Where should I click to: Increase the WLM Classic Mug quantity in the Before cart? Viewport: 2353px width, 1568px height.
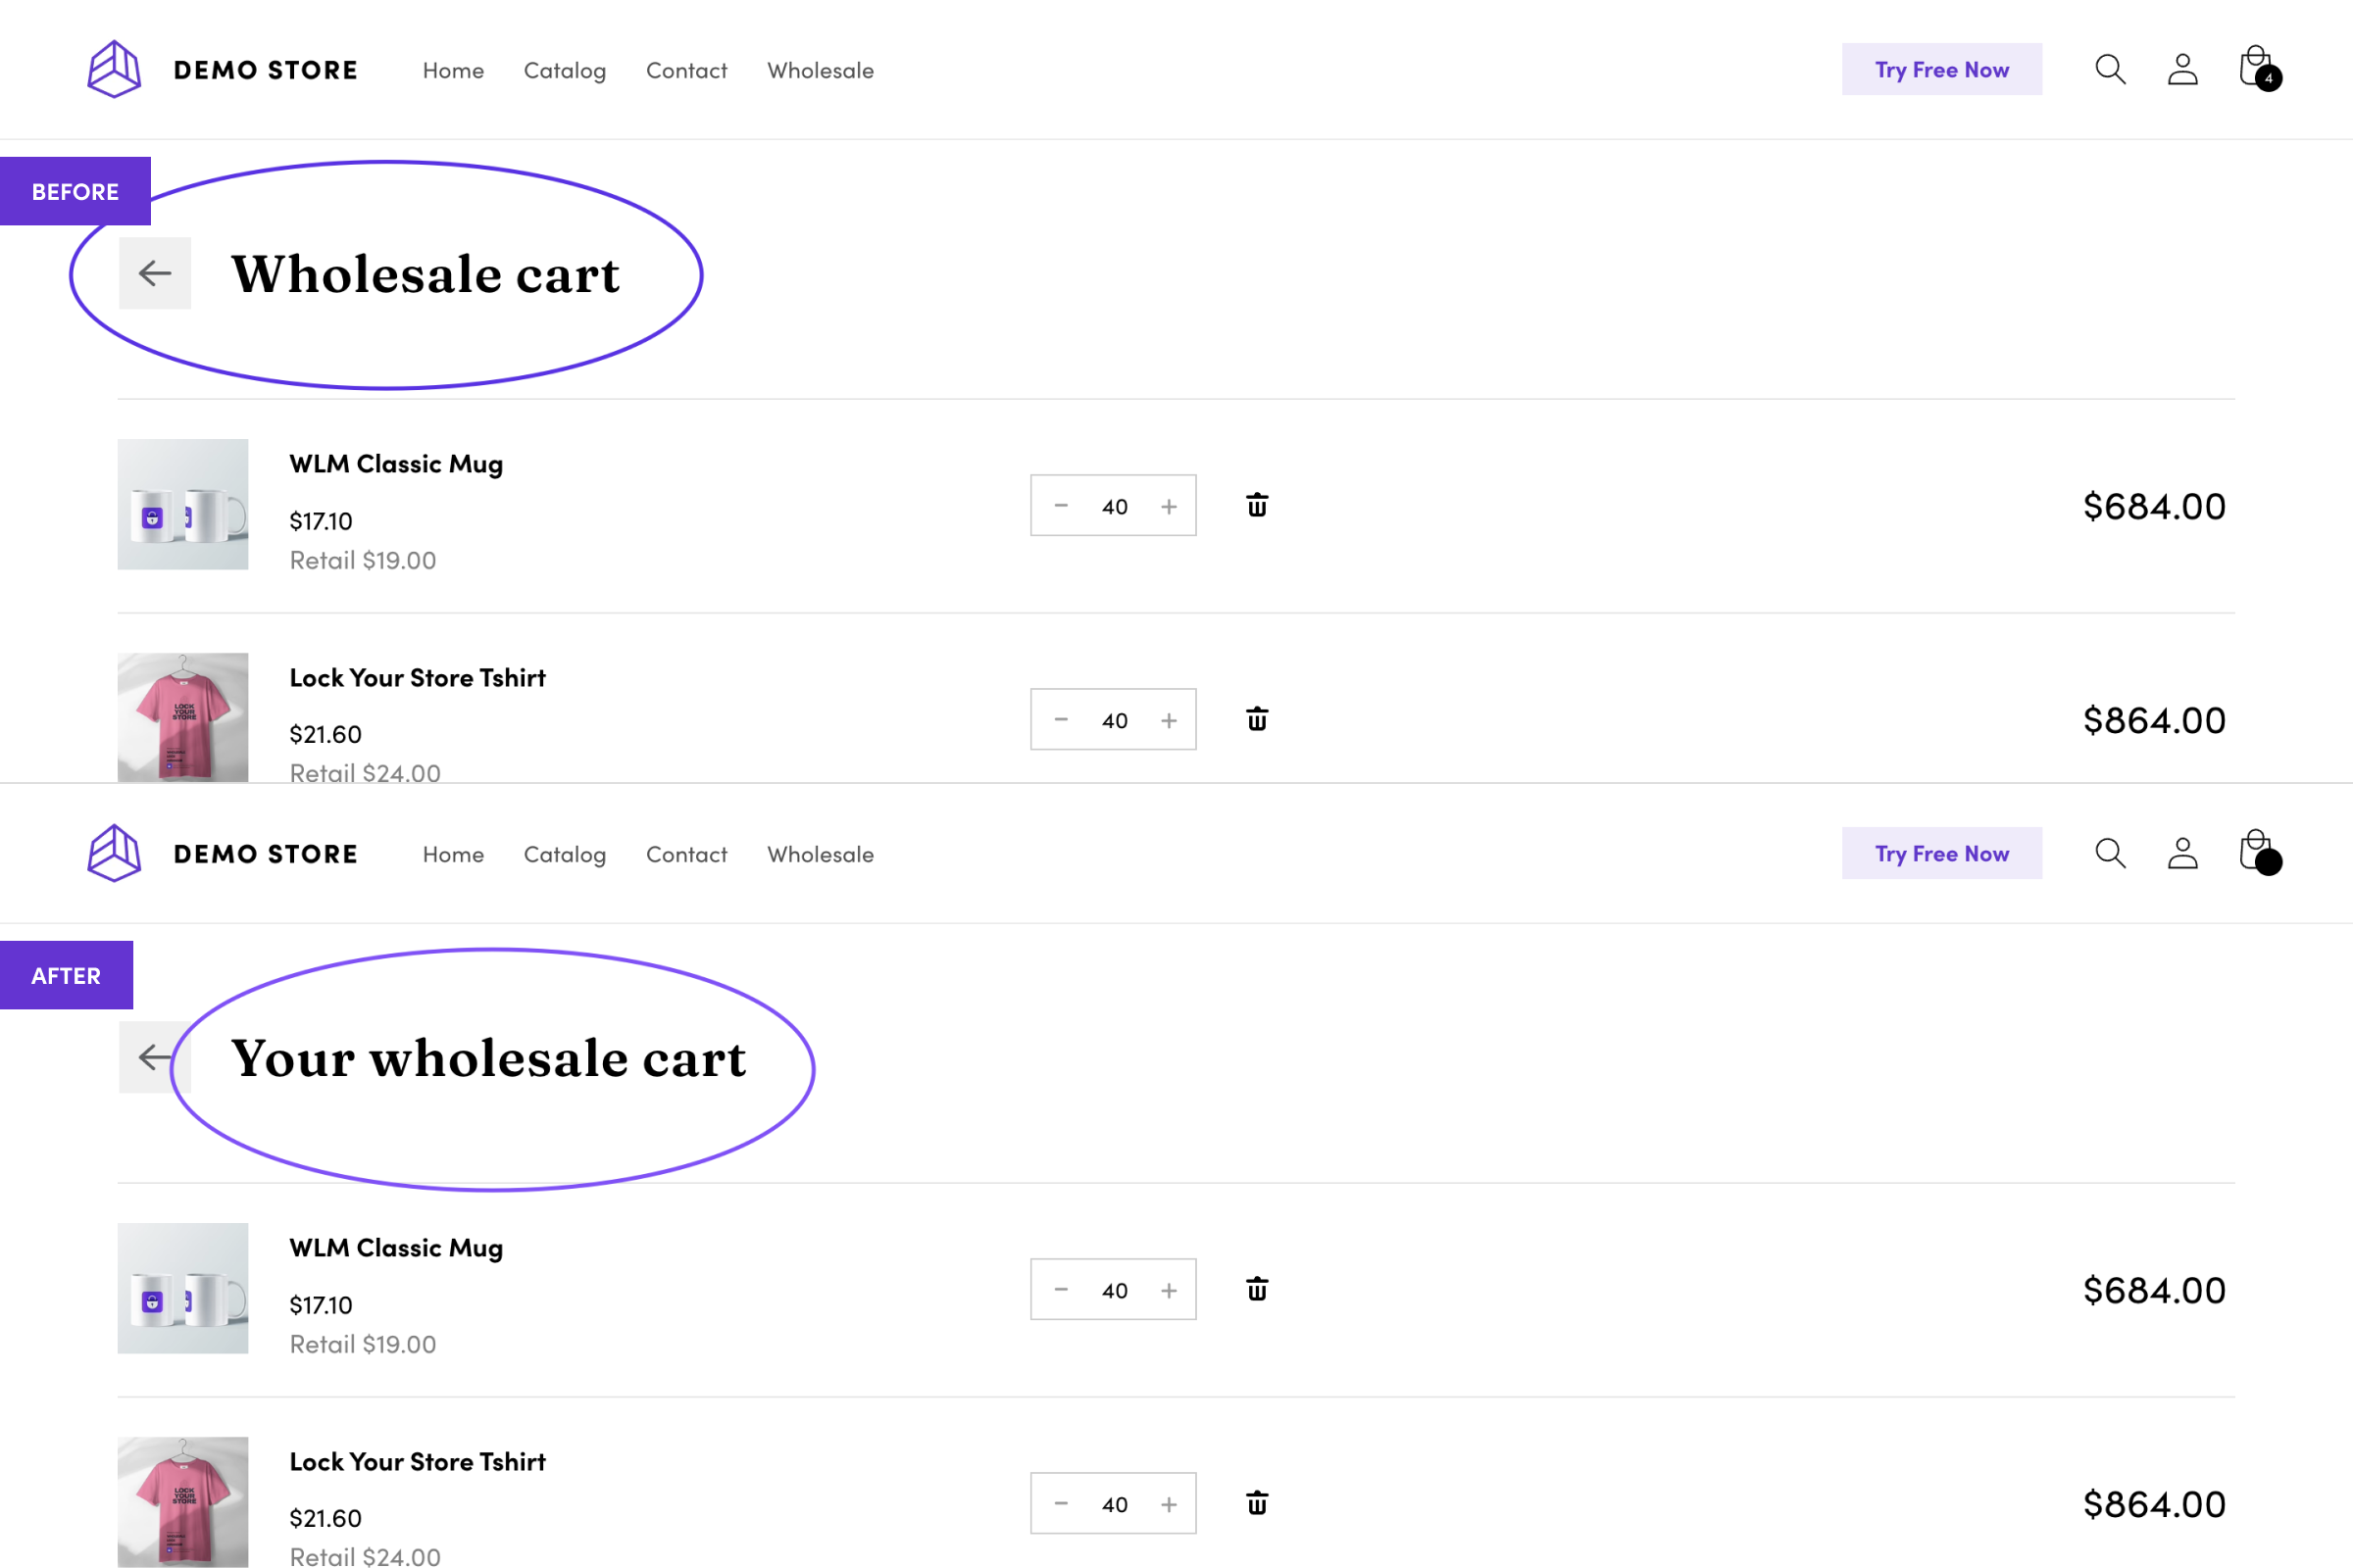point(1169,506)
